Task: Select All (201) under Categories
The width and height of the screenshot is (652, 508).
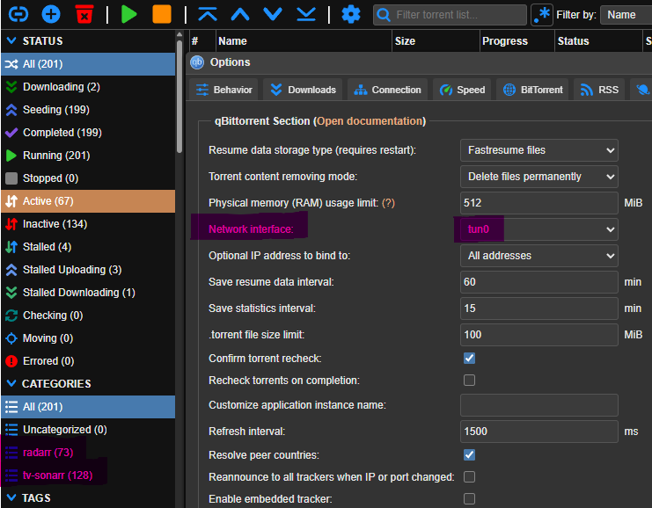Action: 88,407
